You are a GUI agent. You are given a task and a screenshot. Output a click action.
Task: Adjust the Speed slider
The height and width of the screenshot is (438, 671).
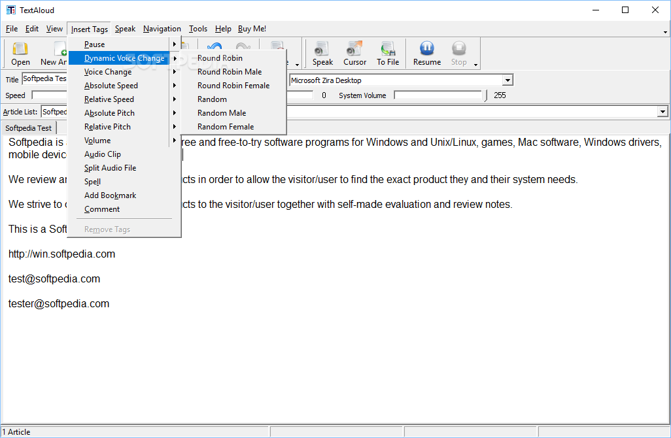point(50,95)
